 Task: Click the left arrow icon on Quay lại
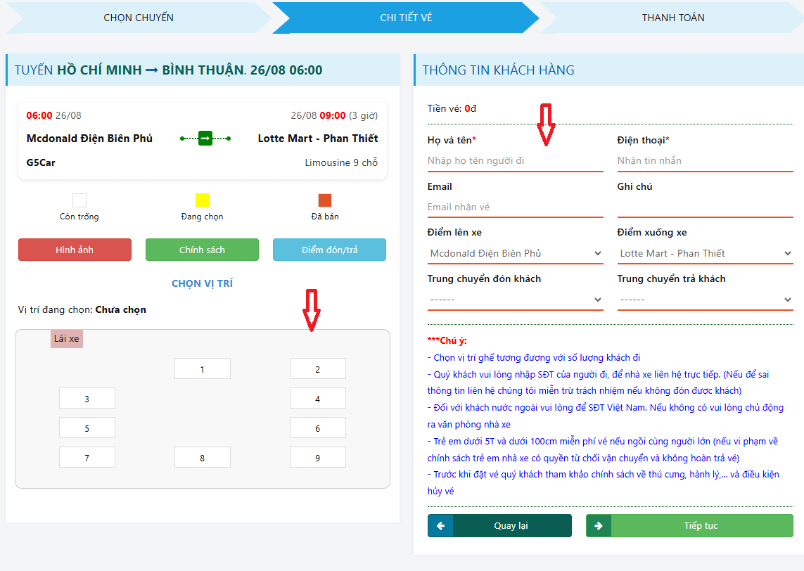440,526
